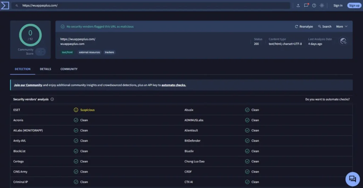The height and width of the screenshot is (188, 363).
Task: Click the globe link icon beside analysis date
Action: coord(343,41)
